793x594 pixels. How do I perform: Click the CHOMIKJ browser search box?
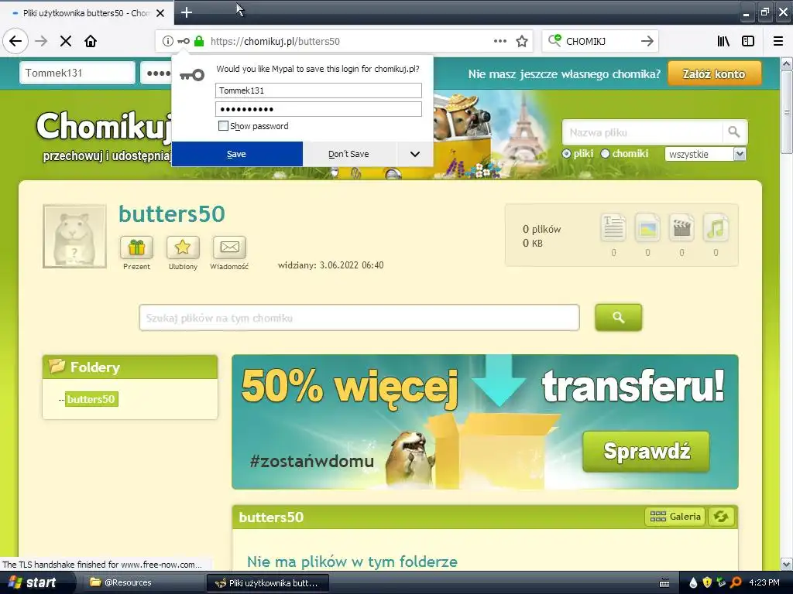coord(599,41)
